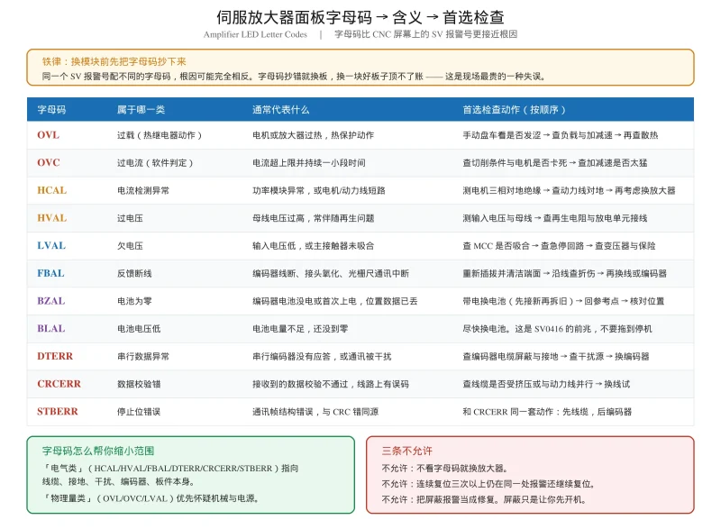Click the OVL code cell

pos(49,135)
